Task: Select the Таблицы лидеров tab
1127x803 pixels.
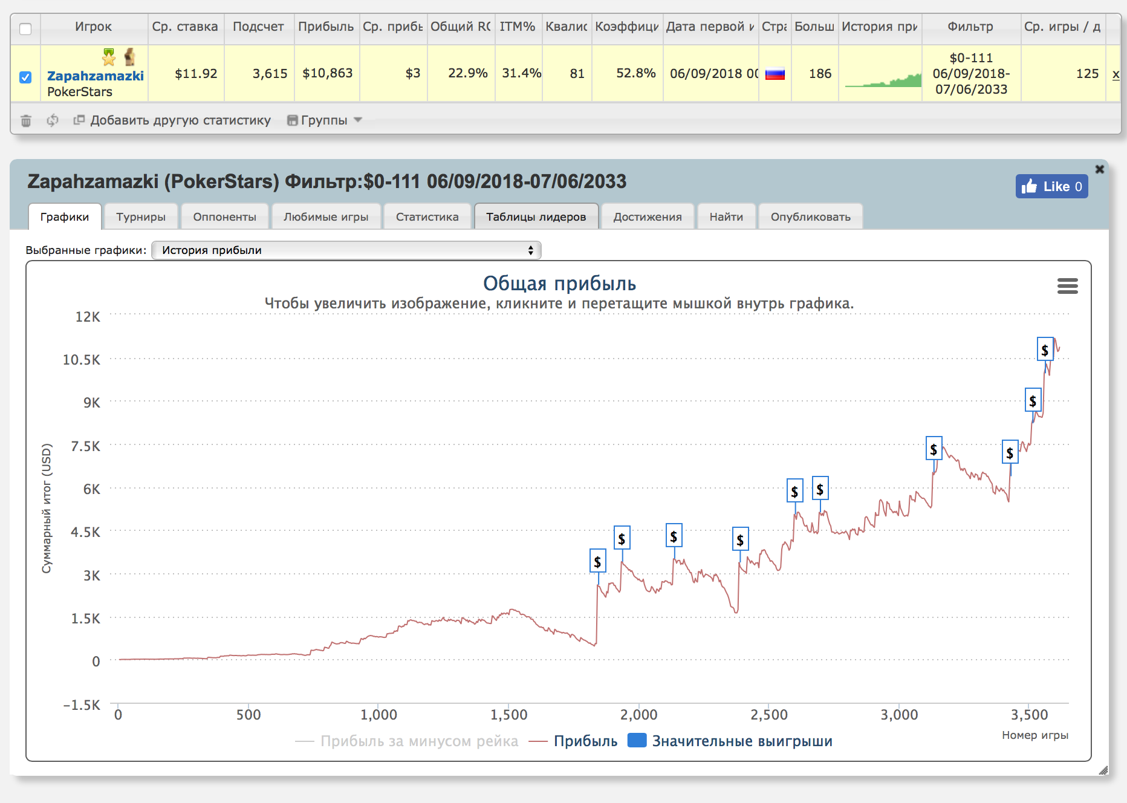Action: click(536, 216)
